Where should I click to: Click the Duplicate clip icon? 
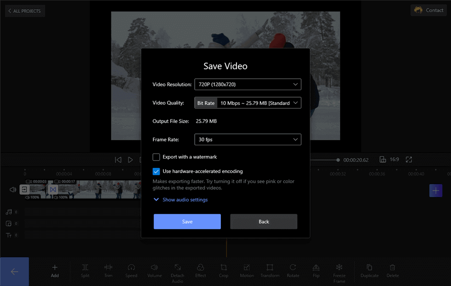point(369,268)
